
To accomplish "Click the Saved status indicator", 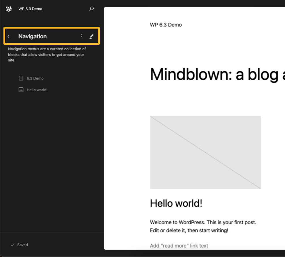I will pos(19,245).
